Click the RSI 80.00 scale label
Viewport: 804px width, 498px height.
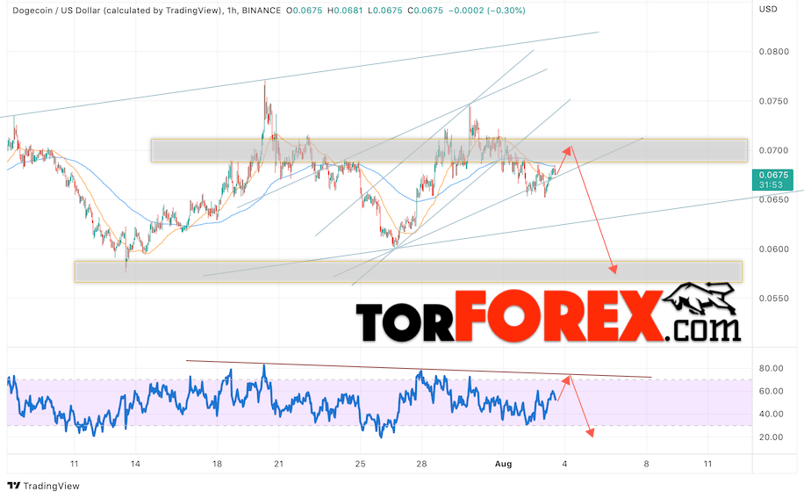772,368
